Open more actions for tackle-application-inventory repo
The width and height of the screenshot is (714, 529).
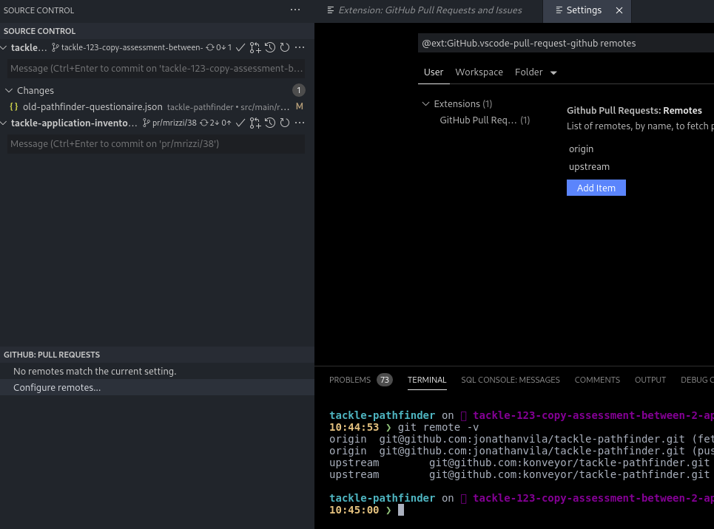click(300, 123)
